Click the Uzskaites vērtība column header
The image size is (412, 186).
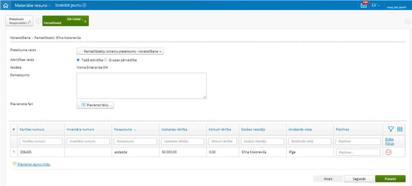[x=174, y=129]
